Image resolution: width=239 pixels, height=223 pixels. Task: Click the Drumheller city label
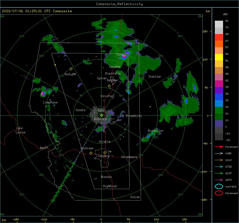coord(156,131)
